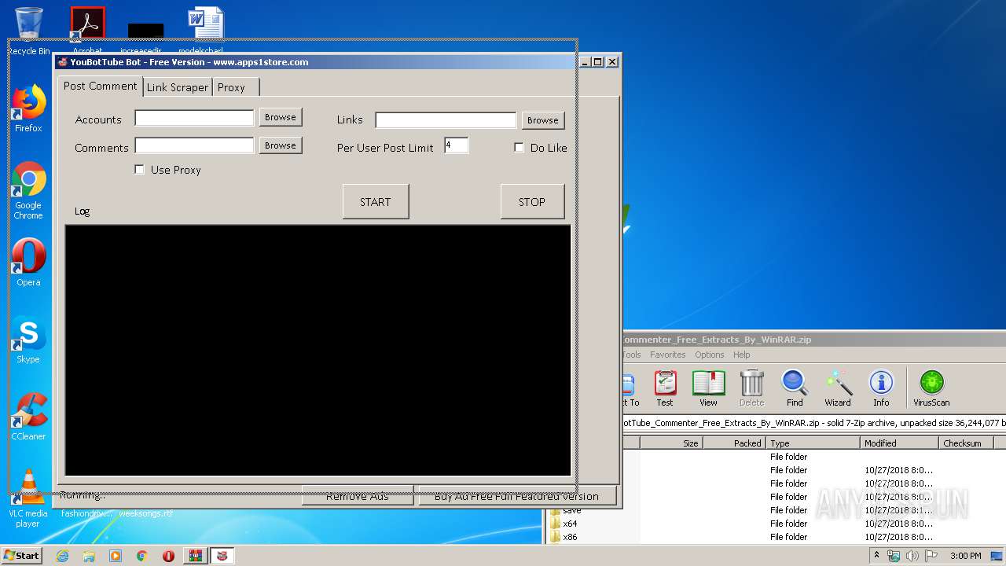Viewport: 1006px width, 566px height.
Task: Click inside the black Log area
Action: 318,351
